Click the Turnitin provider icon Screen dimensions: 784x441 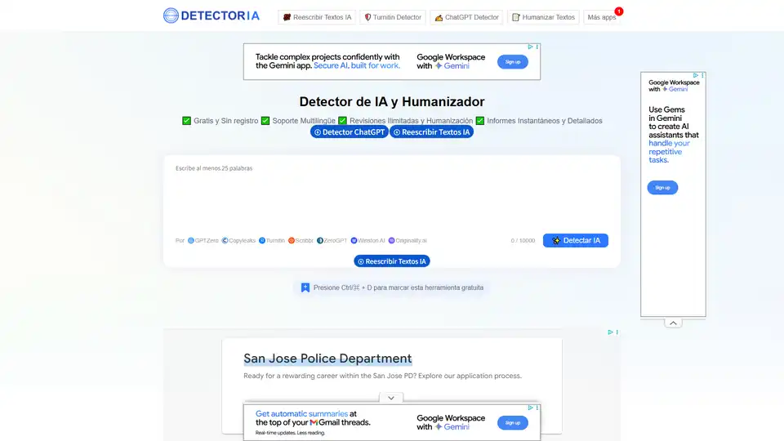[262, 240]
